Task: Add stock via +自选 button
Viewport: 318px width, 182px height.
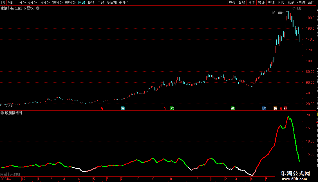Action: [301, 3]
